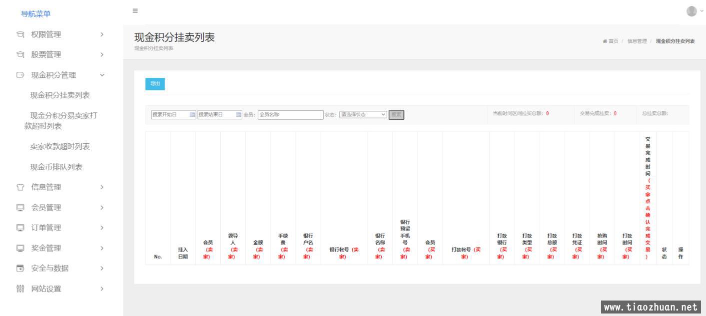Click the home icon in breadcrumb
706x316 pixels.
605,41
